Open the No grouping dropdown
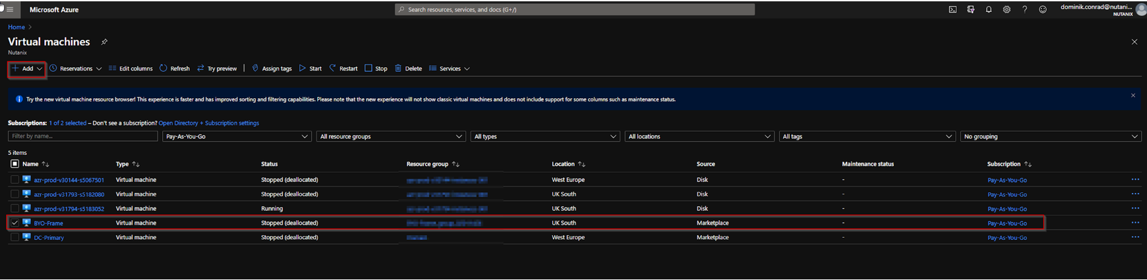 pos(1051,136)
